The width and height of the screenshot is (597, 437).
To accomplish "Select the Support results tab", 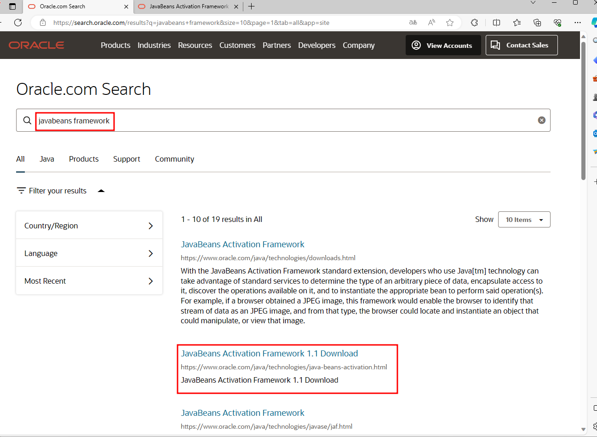I will [x=126, y=159].
